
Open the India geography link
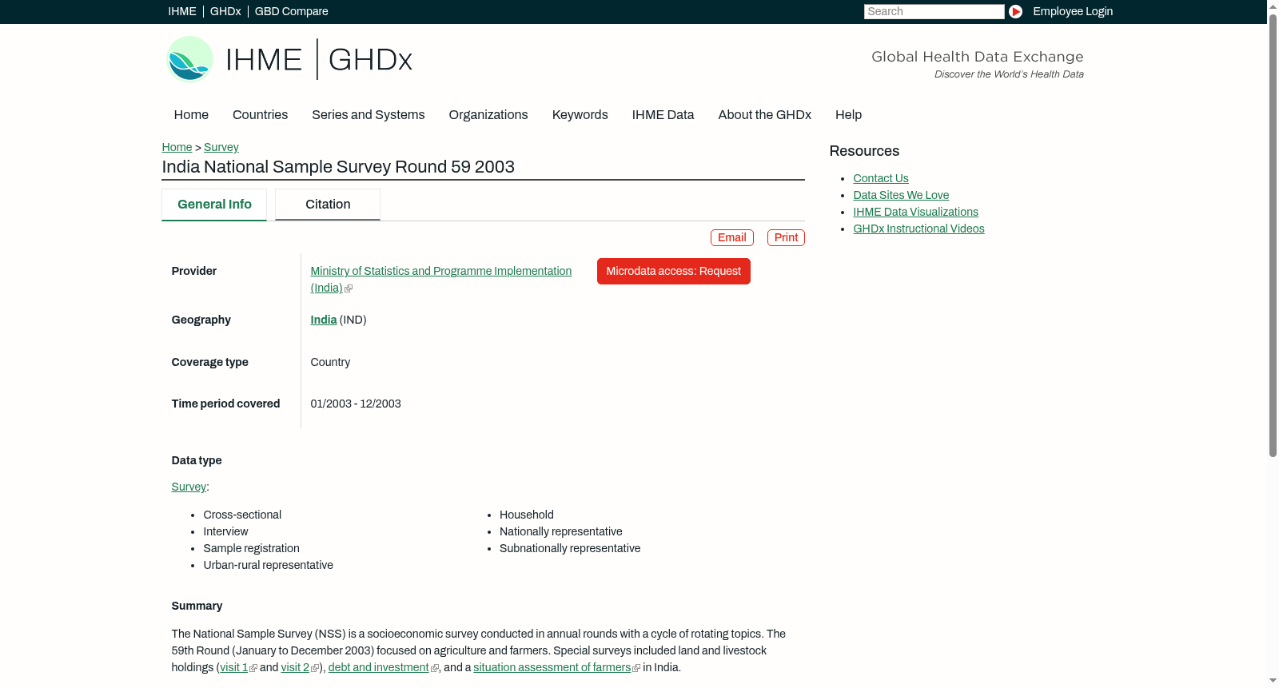coord(324,320)
